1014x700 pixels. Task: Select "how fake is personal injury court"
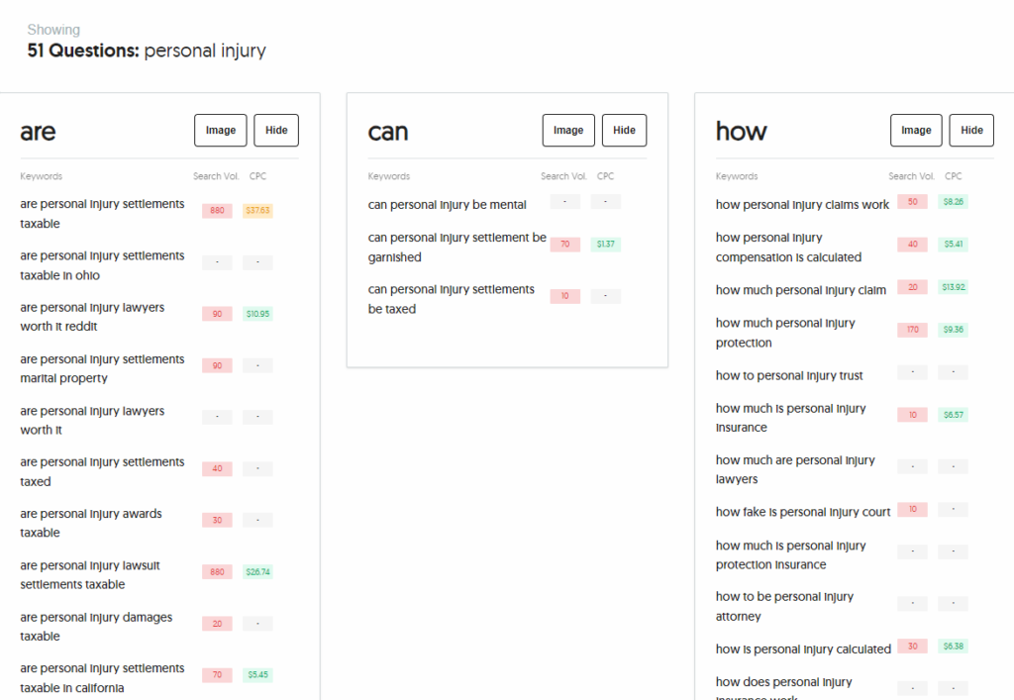pyautogui.click(x=803, y=512)
